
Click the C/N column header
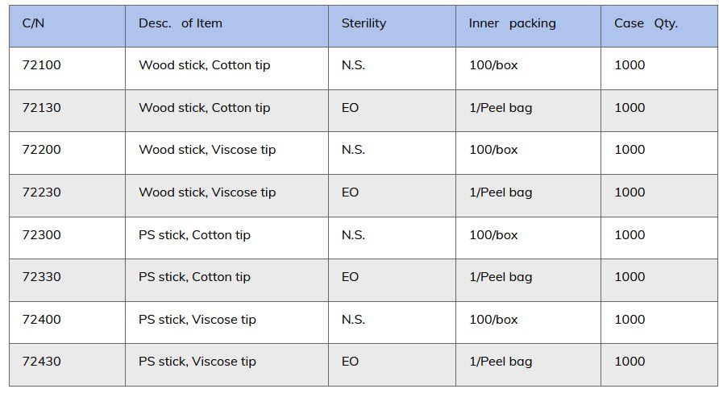tap(34, 23)
